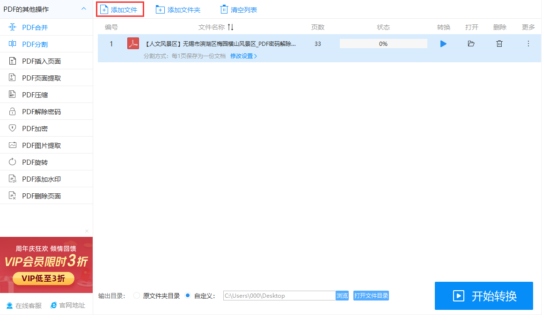Click the 0% progress bar in row 1
This screenshot has height=315, width=542.
click(x=383, y=44)
